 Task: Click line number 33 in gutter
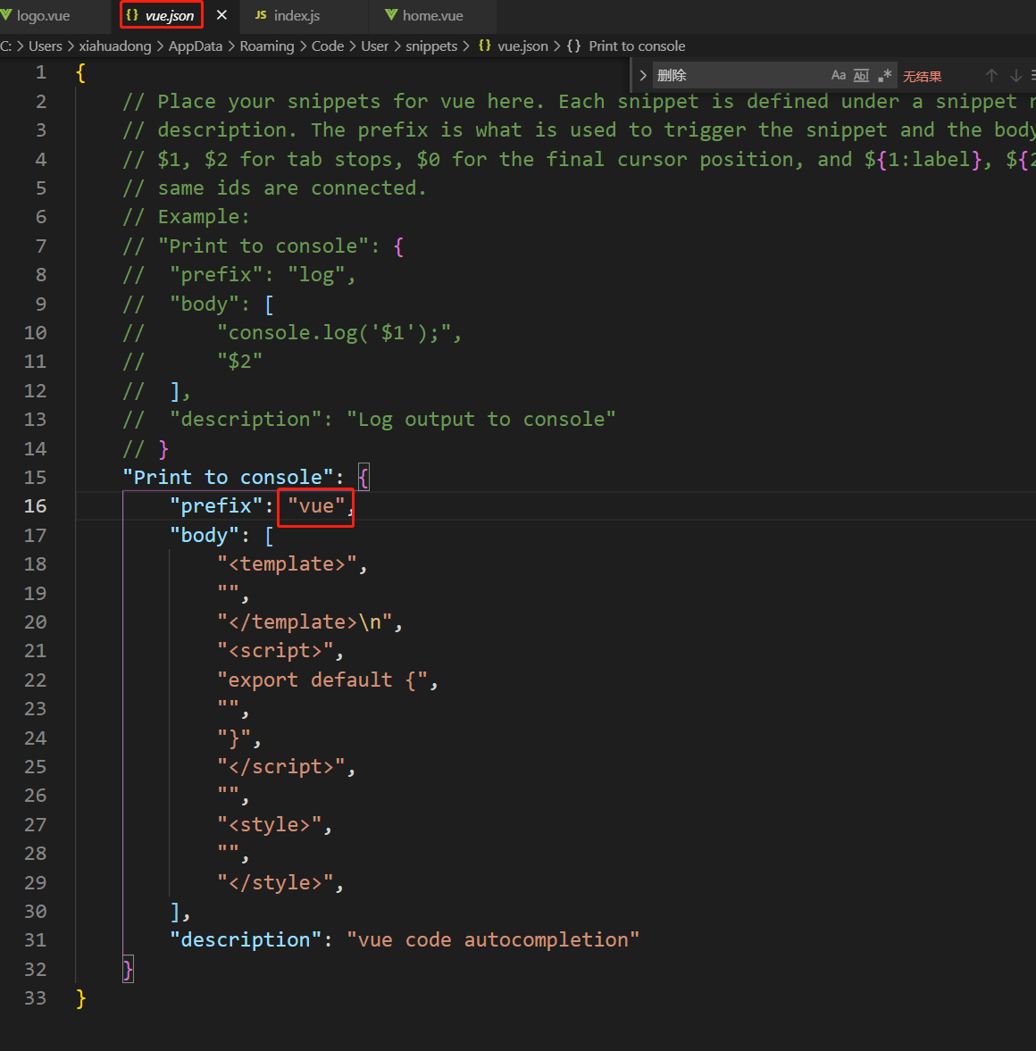pyautogui.click(x=35, y=998)
